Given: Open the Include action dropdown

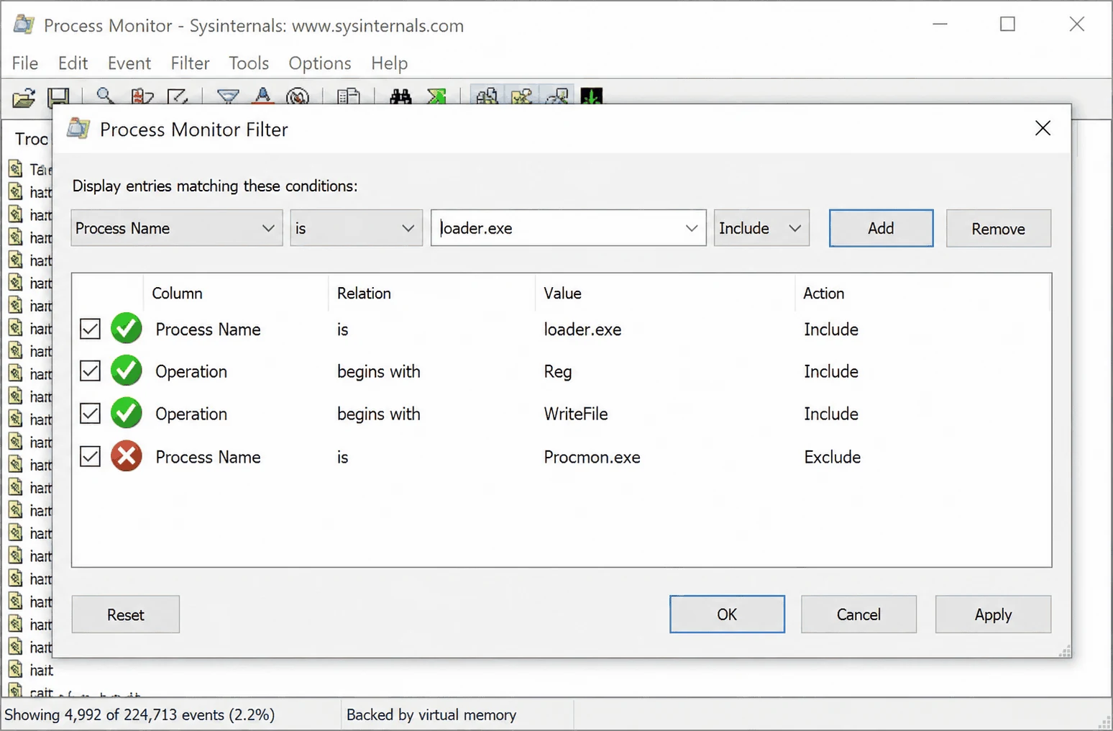Looking at the screenshot, I should click(761, 228).
